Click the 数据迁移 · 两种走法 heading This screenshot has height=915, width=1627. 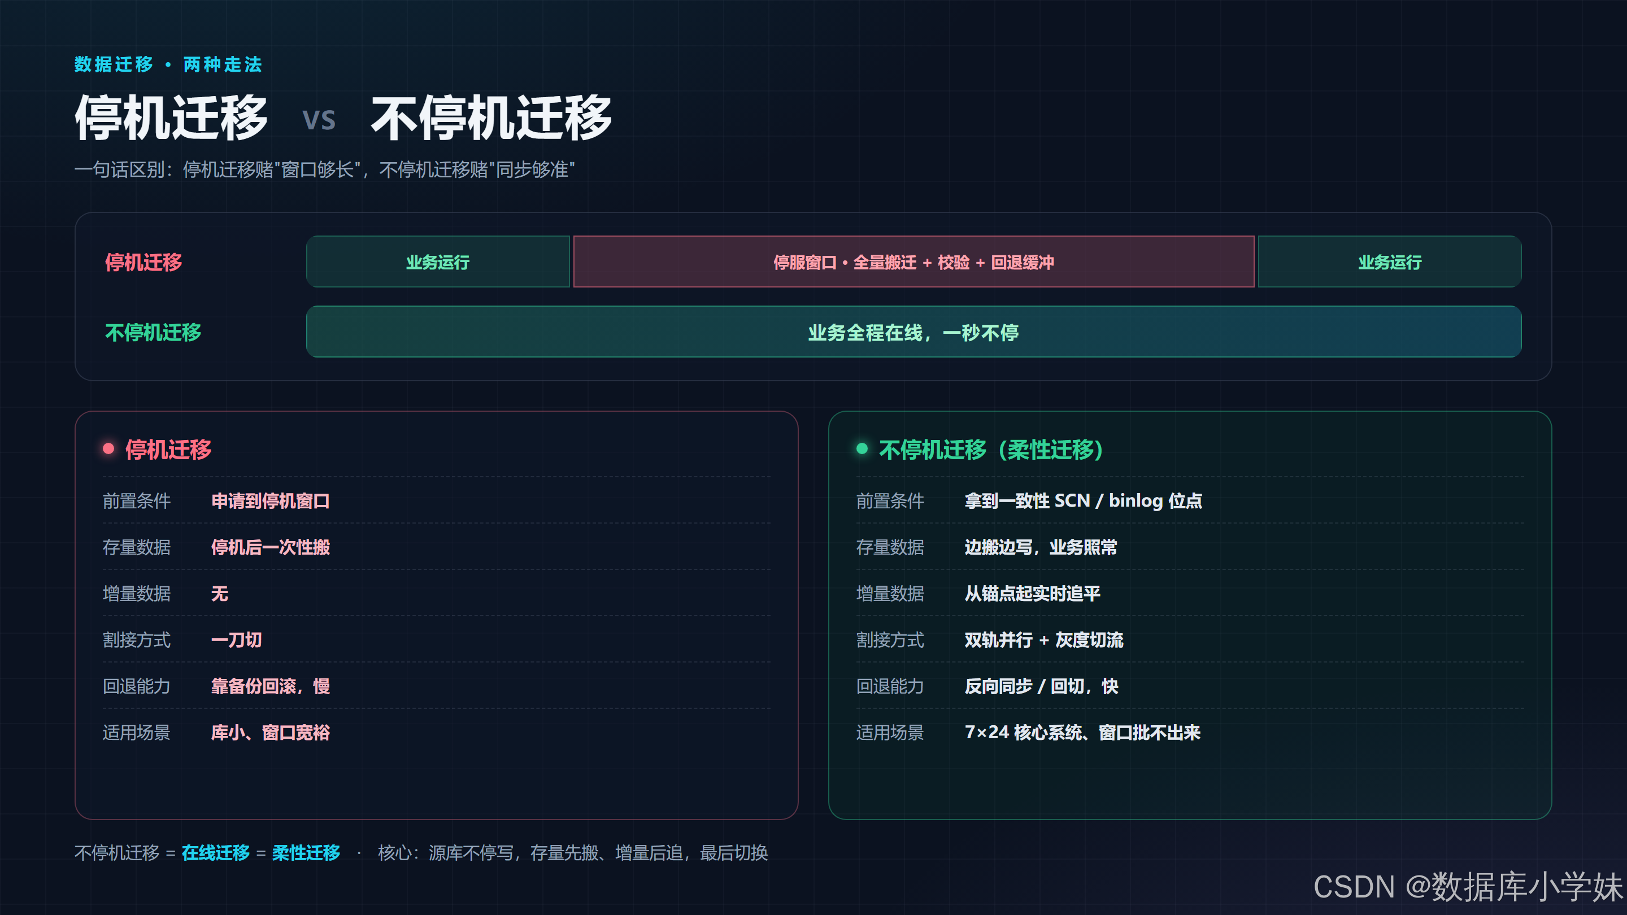168,64
